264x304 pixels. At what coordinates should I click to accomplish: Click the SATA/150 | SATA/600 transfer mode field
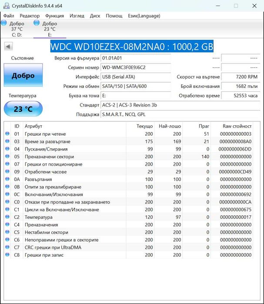tap(136, 86)
